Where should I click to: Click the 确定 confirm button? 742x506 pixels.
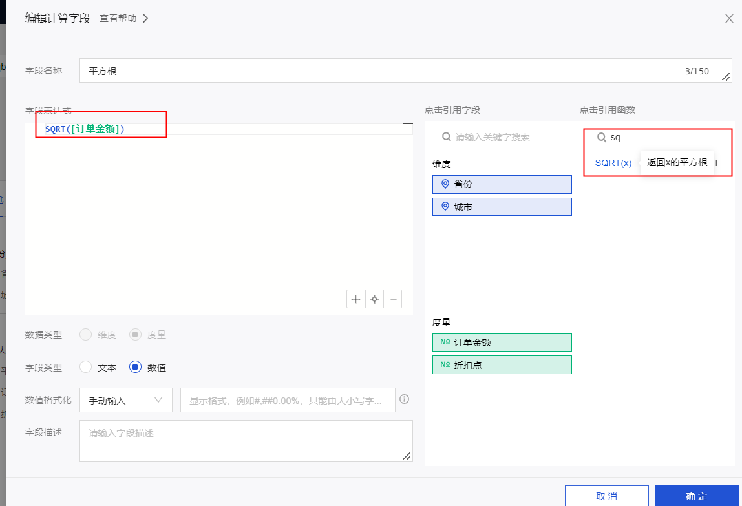[x=697, y=496]
